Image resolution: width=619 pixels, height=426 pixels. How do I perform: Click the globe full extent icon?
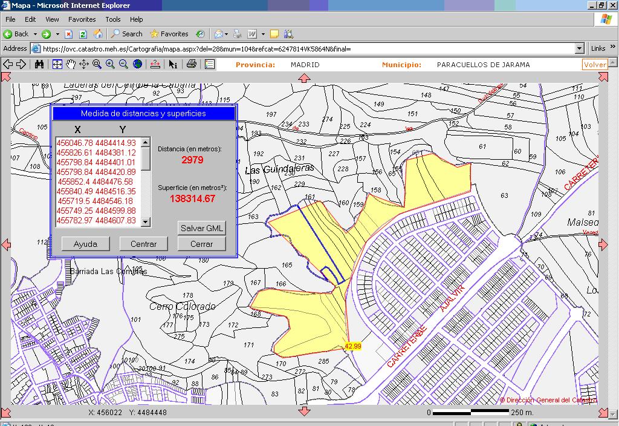(x=137, y=64)
